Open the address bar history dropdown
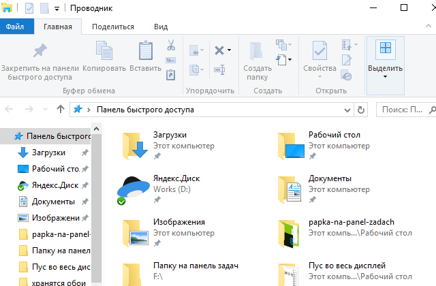 click(x=347, y=110)
